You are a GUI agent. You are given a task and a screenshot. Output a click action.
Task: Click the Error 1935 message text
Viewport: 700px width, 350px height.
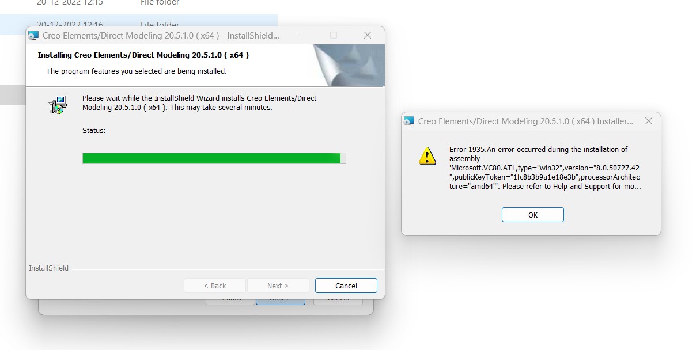pos(544,168)
